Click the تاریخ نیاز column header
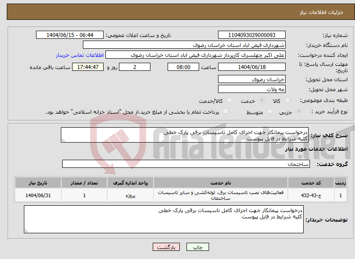The image size is (355, 259). click(x=38, y=183)
